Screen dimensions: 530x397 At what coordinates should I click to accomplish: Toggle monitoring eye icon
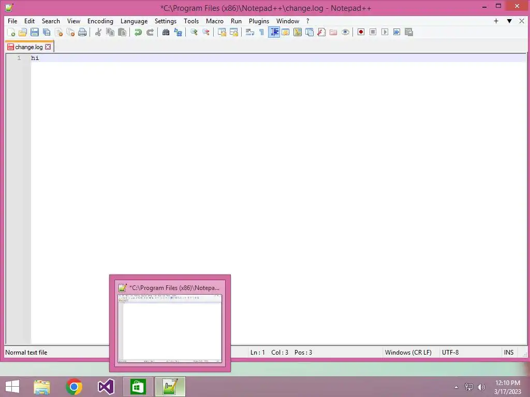345,32
